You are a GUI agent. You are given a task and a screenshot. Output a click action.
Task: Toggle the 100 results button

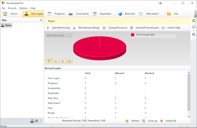tap(69, 61)
